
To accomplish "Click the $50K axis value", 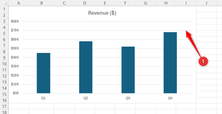I will [15, 48].
